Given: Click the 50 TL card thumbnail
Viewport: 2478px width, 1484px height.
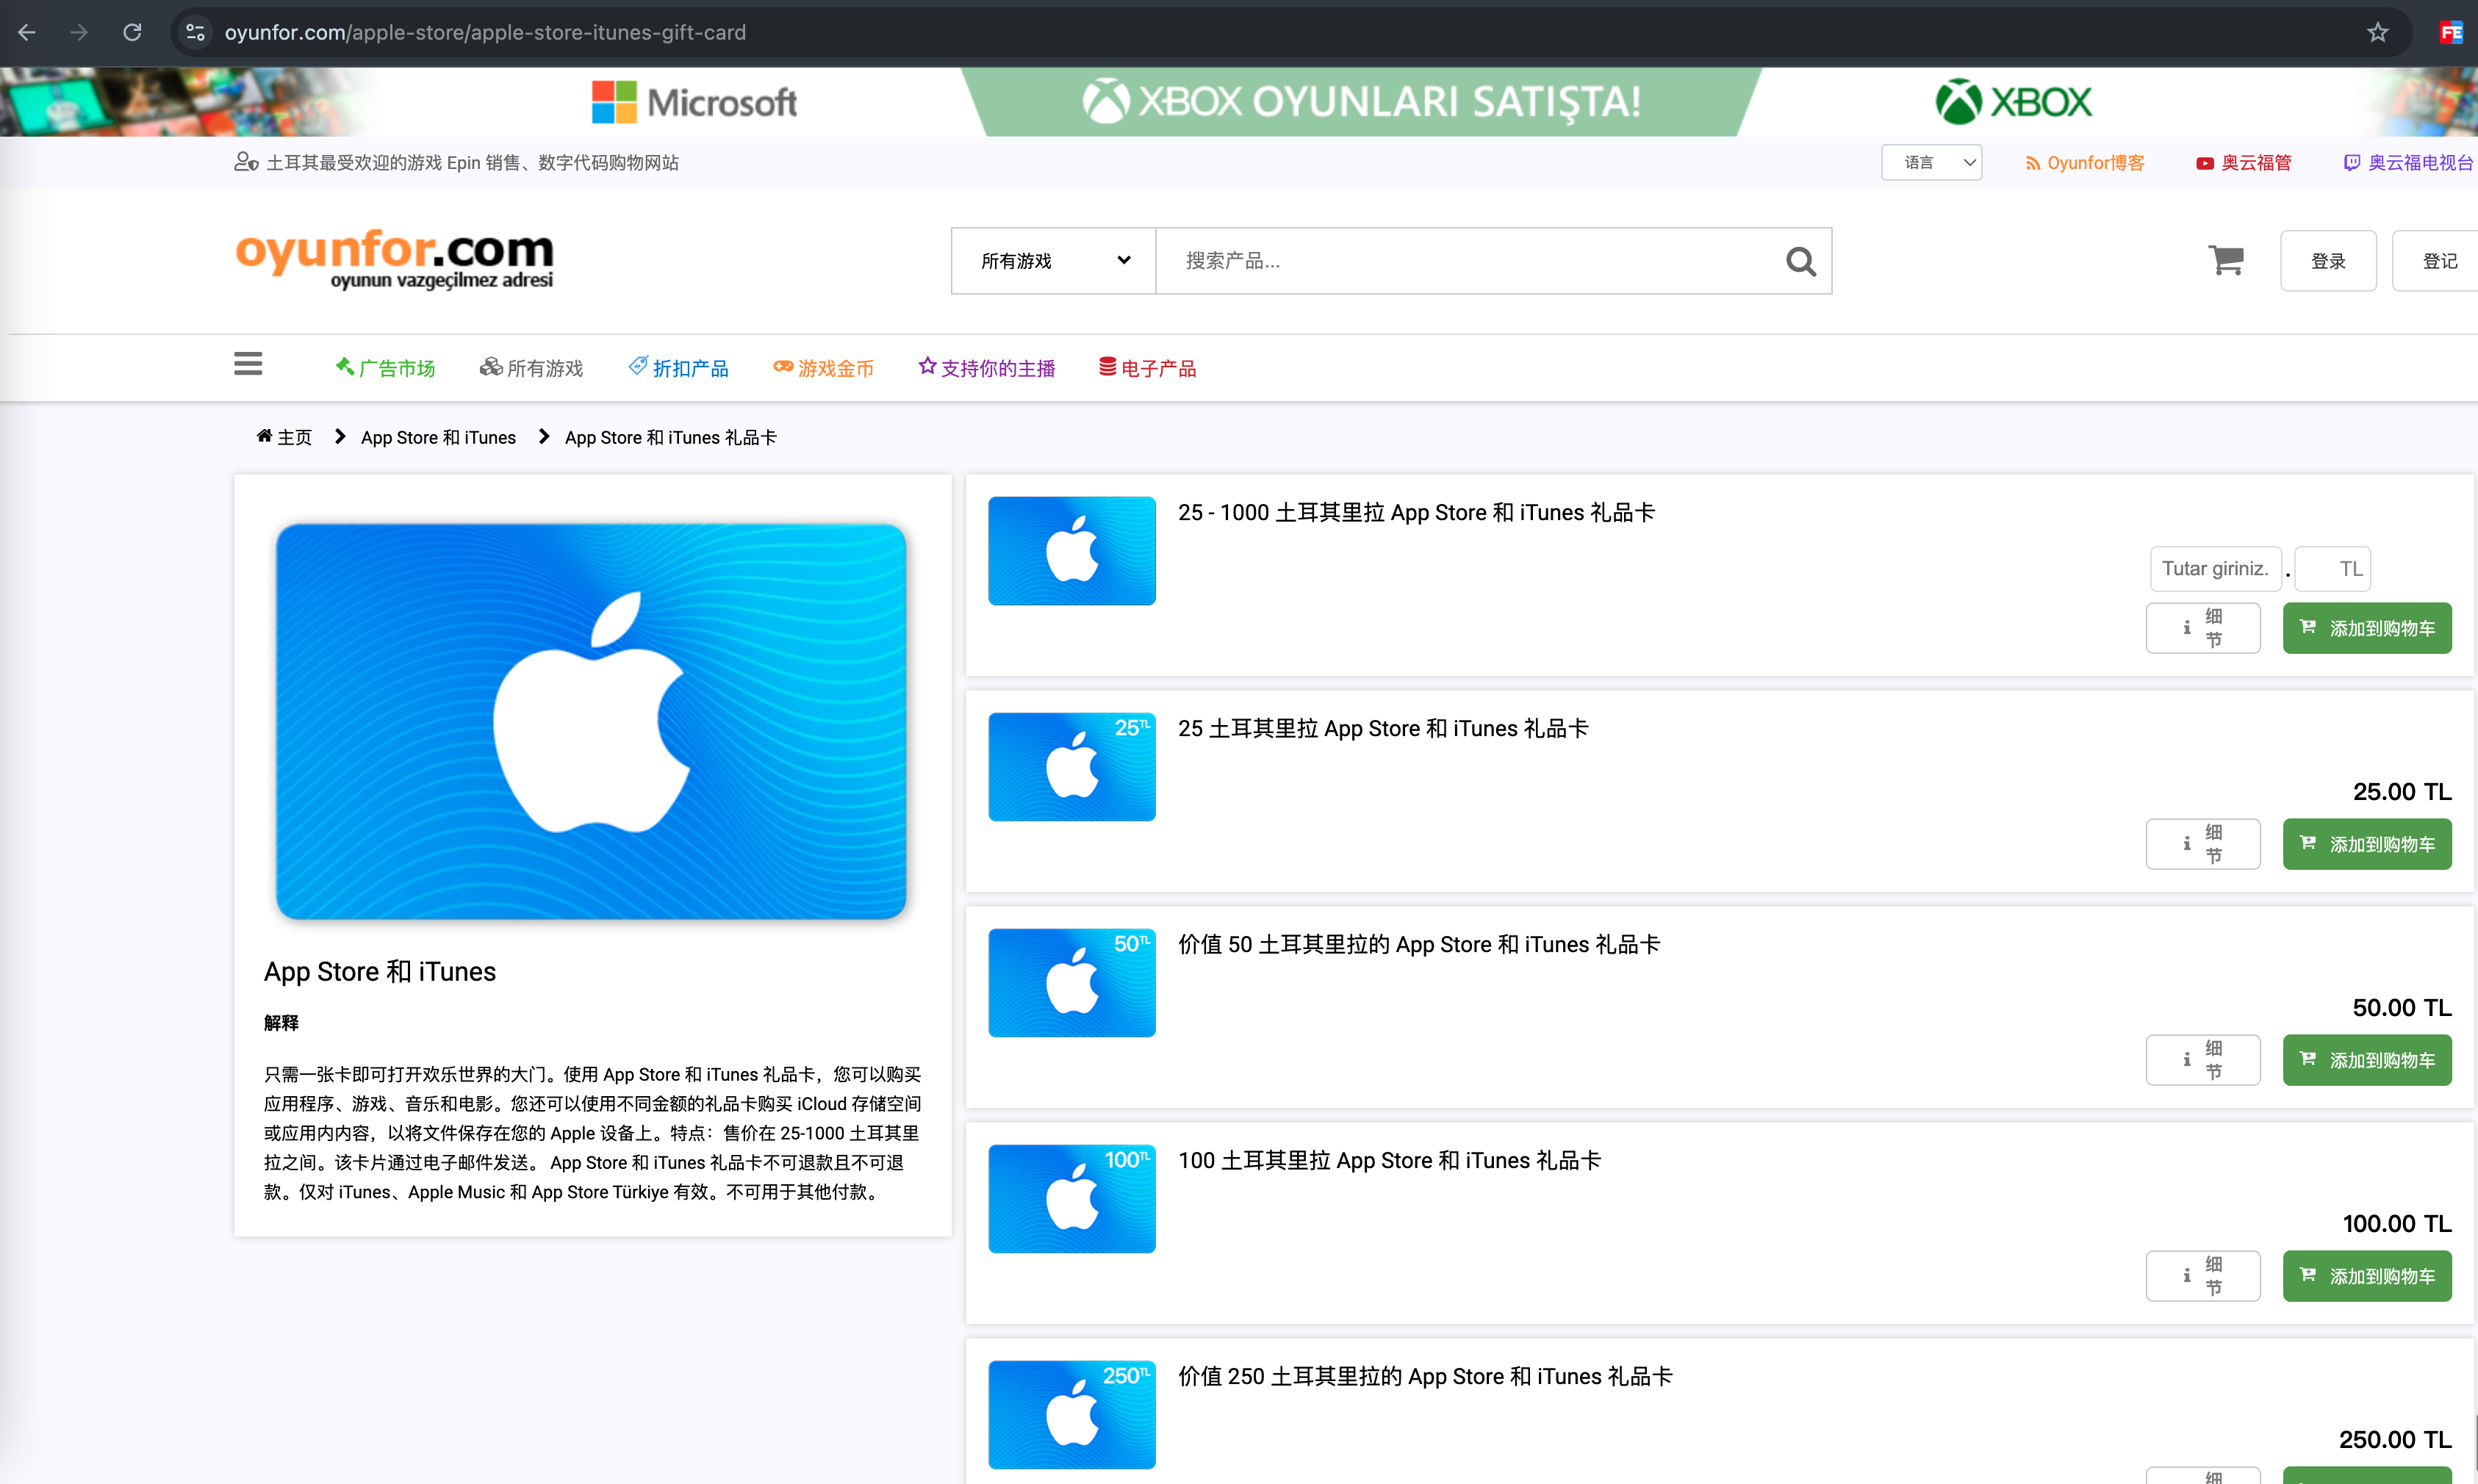Looking at the screenshot, I should (x=1071, y=983).
